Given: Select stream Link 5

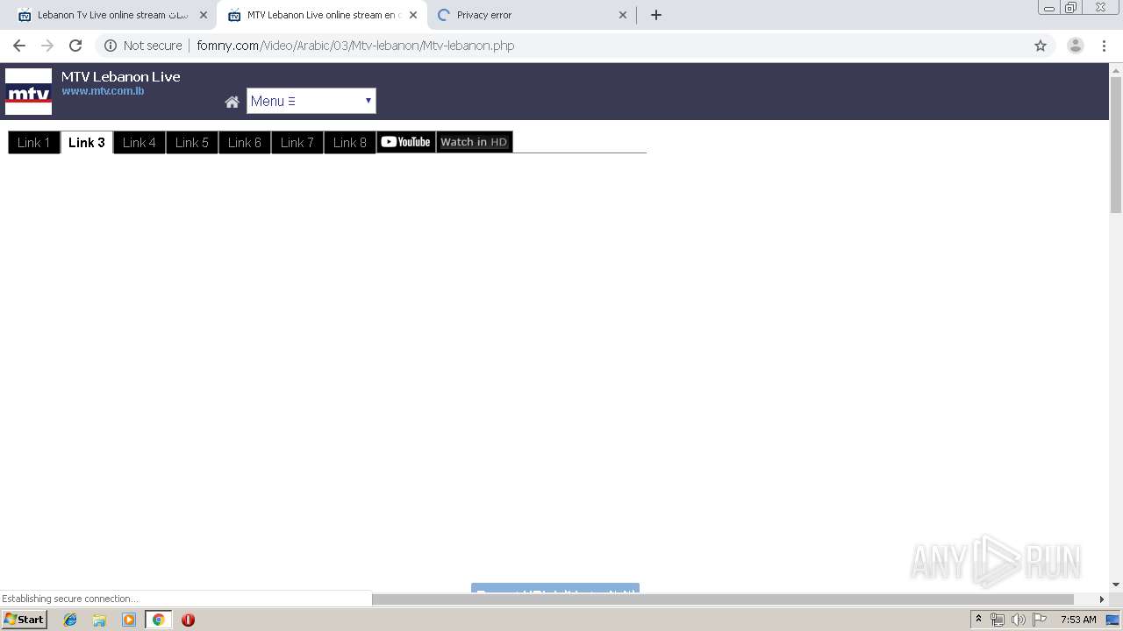Looking at the screenshot, I should pos(192,142).
